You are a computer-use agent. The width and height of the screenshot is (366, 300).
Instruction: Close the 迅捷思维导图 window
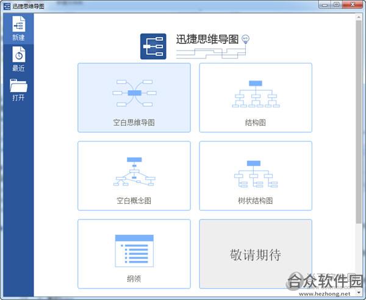[353, 5]
